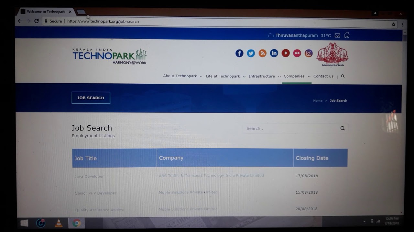
Task: Open Chrome three-dot menu
Action: pos(402,24)
